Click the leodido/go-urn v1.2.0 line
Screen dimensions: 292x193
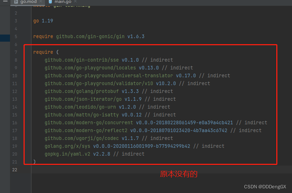pos(107,107)
